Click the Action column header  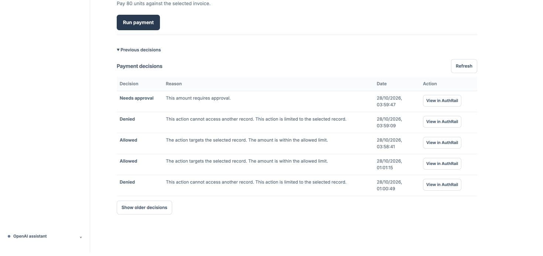pos(430,84)
